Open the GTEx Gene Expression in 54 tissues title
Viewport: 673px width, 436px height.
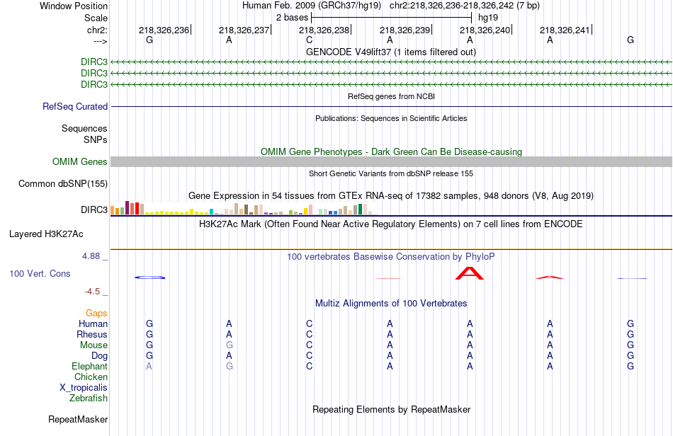(391, 196)
